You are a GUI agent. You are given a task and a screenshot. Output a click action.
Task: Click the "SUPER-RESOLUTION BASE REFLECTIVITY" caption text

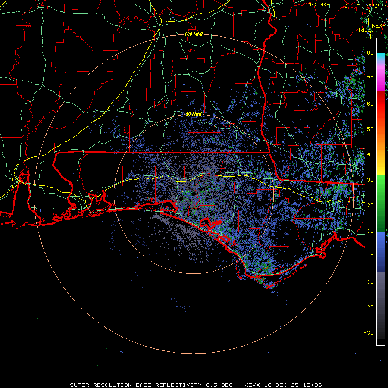click(136, 385)
